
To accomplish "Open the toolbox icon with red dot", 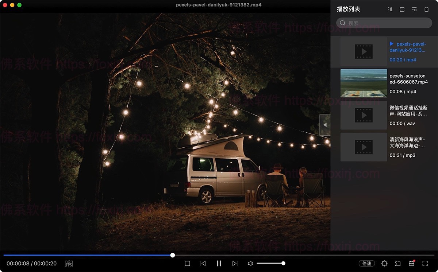I will [x=411, y=263].
